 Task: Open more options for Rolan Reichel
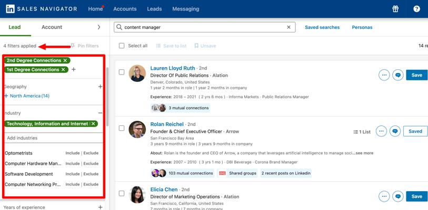click(381, 131)
